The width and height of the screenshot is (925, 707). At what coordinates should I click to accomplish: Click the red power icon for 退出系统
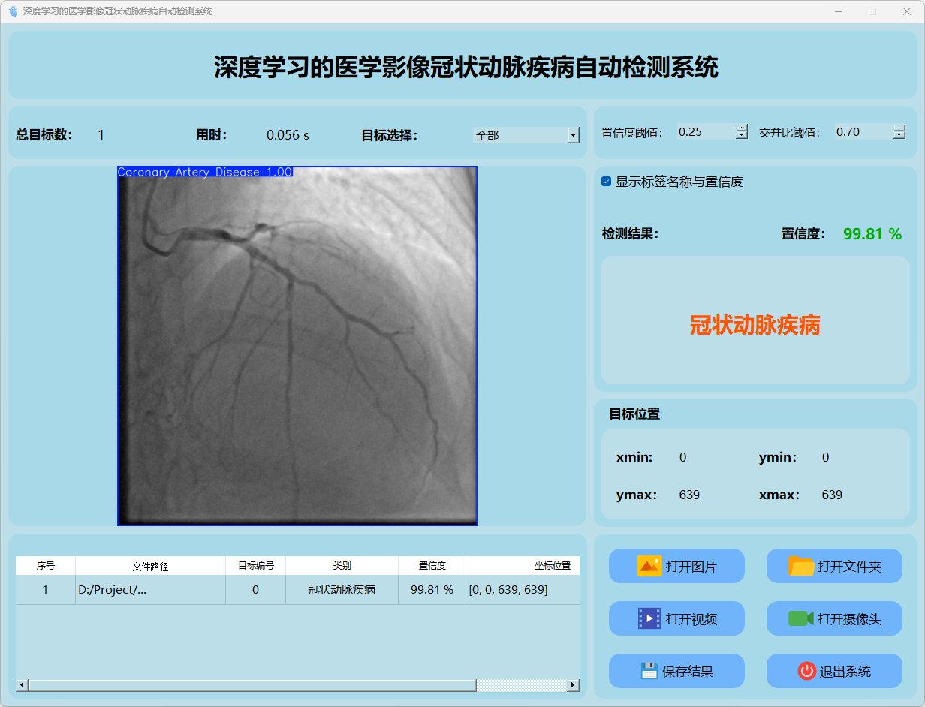click(x=806, y=671)
